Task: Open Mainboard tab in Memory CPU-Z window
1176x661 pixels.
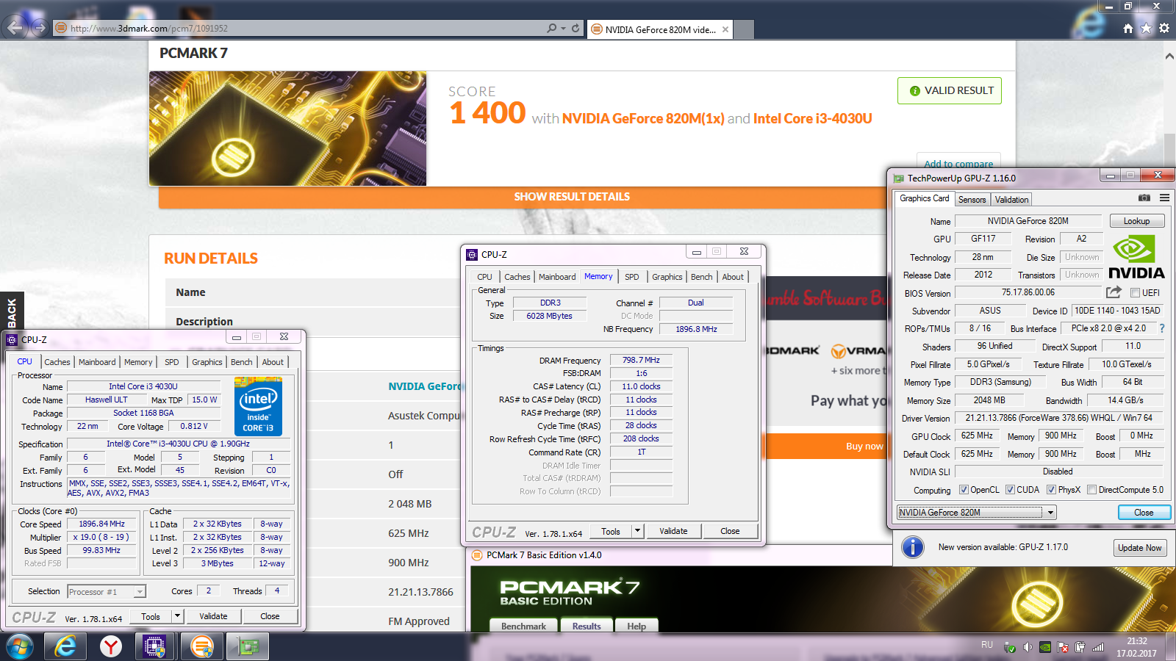Action: tap(557, 277)
